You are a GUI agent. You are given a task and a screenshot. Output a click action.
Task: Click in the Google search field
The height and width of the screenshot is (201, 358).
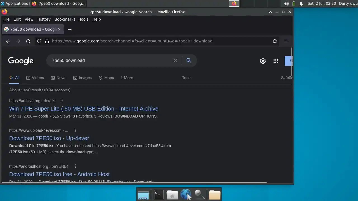pyautogui.click(x=110, y=61)
